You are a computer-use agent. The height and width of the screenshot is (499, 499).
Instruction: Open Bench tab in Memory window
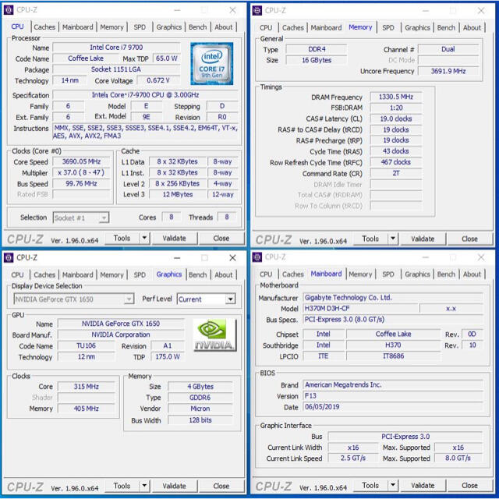click(x=446, y=28)
